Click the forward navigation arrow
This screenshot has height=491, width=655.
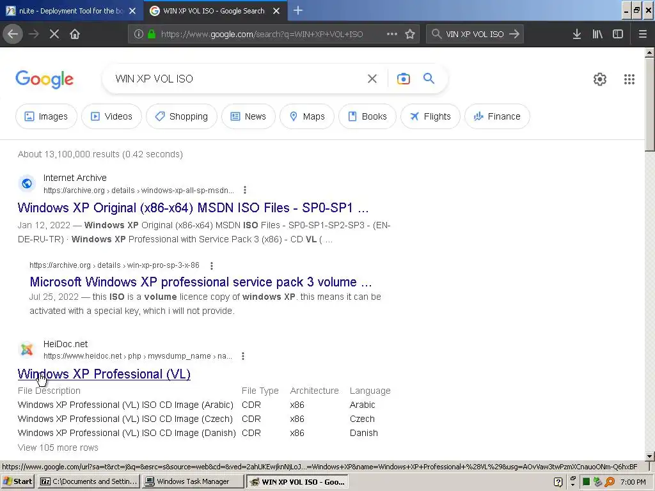[x=33, y=34]
